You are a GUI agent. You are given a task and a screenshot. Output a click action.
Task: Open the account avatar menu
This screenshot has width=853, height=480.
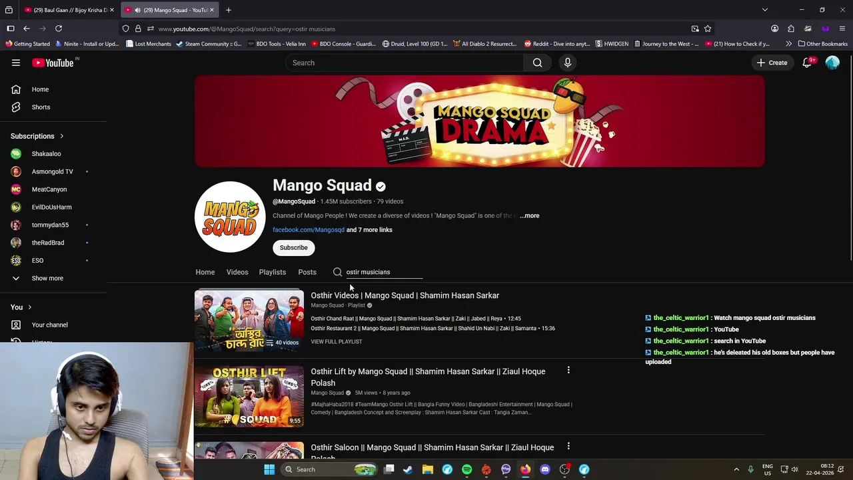click(832, 63)
